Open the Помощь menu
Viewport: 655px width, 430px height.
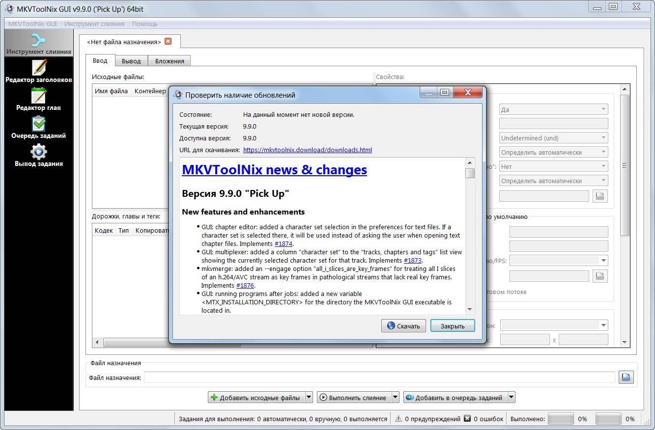(144, 24)
